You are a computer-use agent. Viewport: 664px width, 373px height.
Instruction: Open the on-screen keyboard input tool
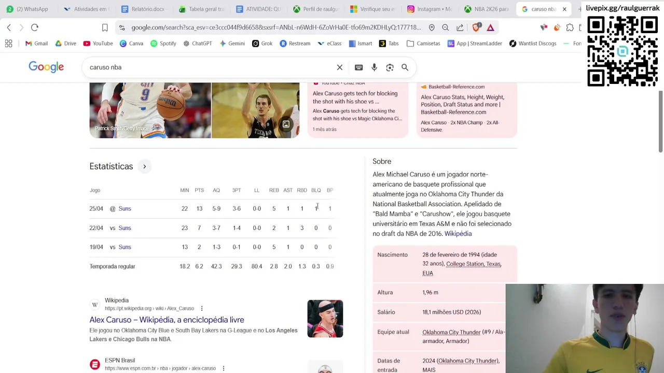pos(358,67)
